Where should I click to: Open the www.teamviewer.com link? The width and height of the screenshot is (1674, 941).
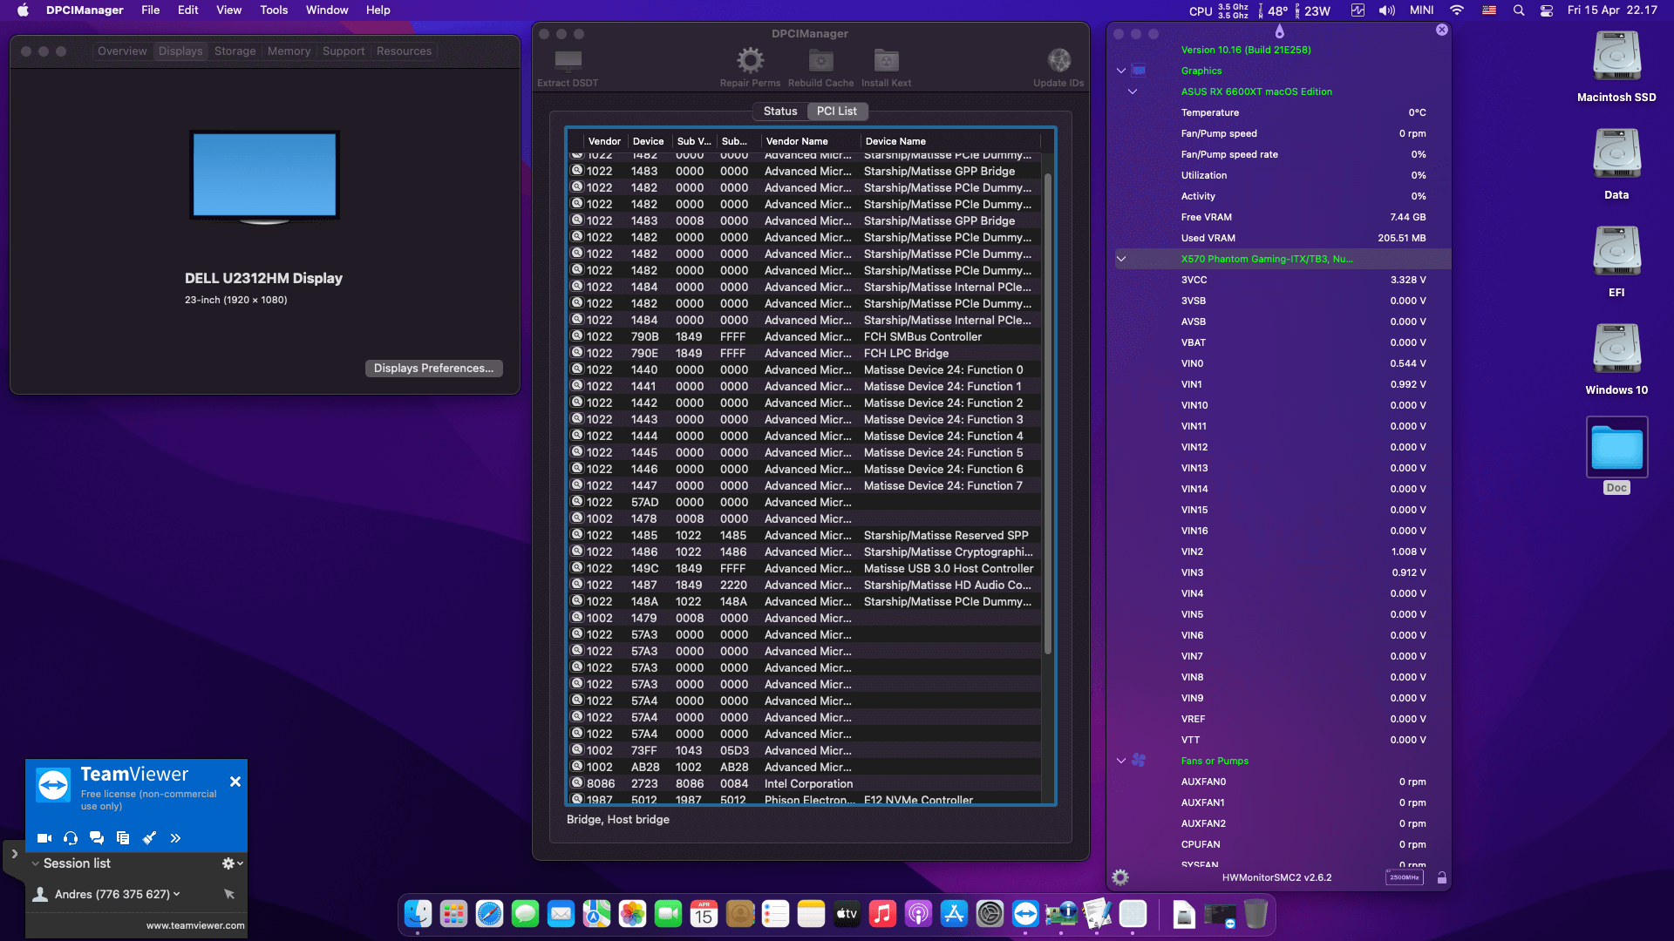(x=195, y=925)
